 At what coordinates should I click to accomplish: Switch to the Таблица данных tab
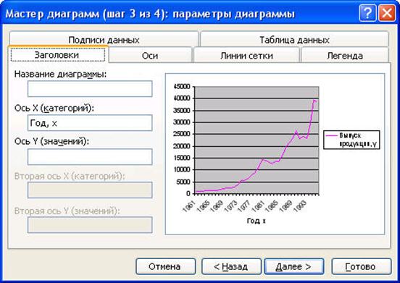294,40
